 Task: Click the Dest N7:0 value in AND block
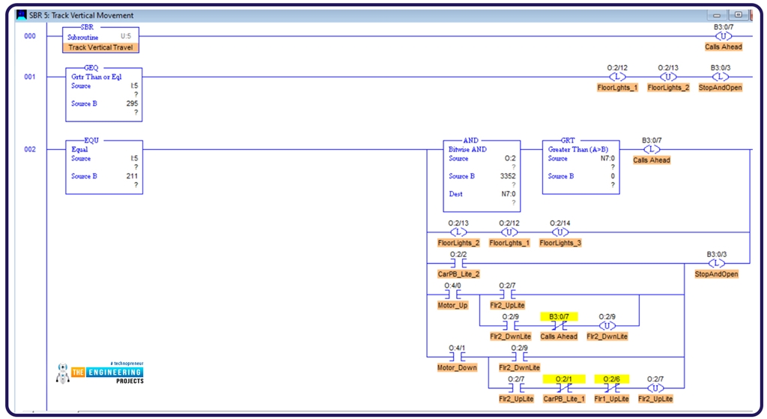509,194
